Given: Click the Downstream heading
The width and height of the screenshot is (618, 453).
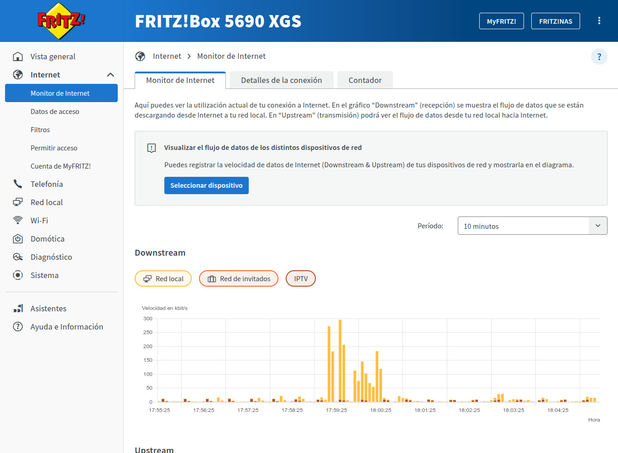Looking at the screenshot, I should (160, 253).
